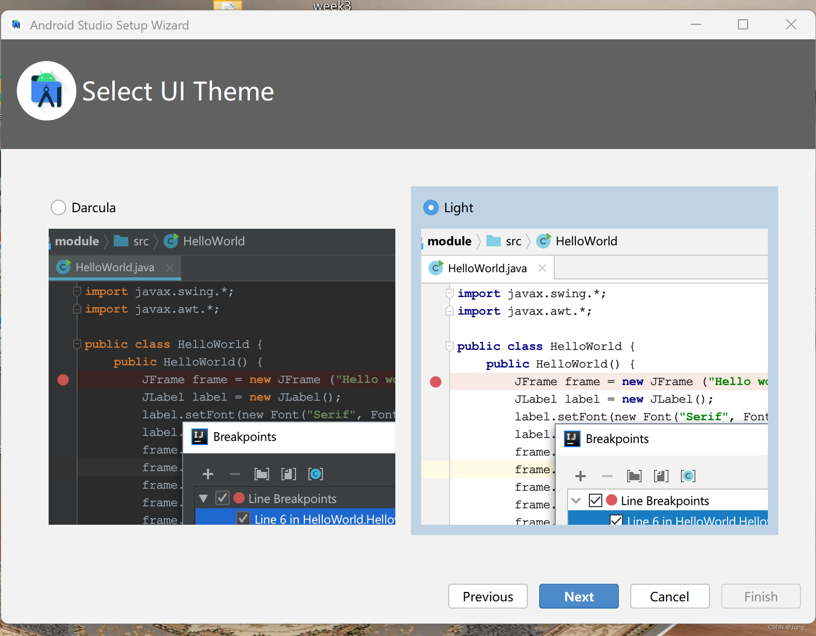816x636 pixels.
Task: Click group-by-class icon in Light Breakpoints toolbar
Action: pos(688,476)
